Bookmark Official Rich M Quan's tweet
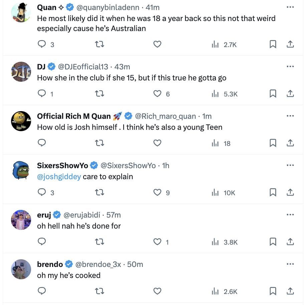Screen dimensions: 304x305 click(273, 143)
